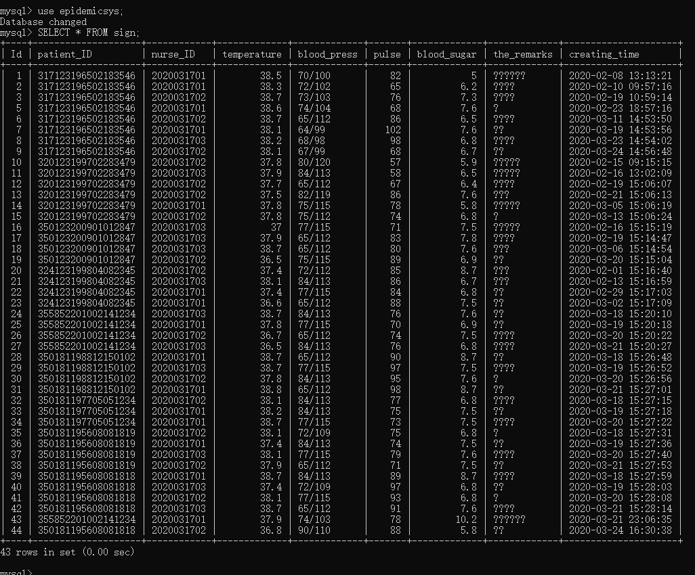Click the pulse column header
Viewport: 695px width, 575px height.
tap(387, 54)
